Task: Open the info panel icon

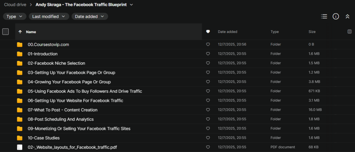Action: (x=336, y=16)
